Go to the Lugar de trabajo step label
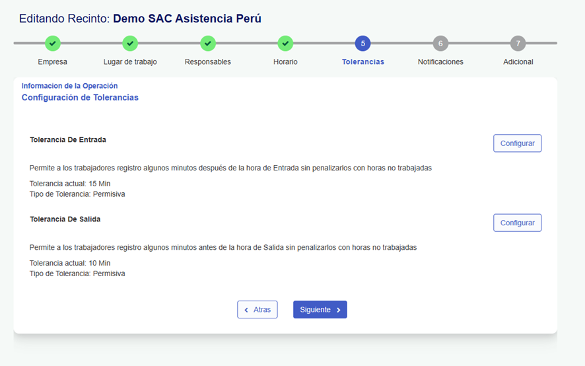Screen dimensions: 585x366 pyautogui.click(x=130, y=62)
